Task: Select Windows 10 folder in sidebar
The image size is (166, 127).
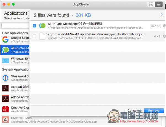Action: tap(15, 60)
